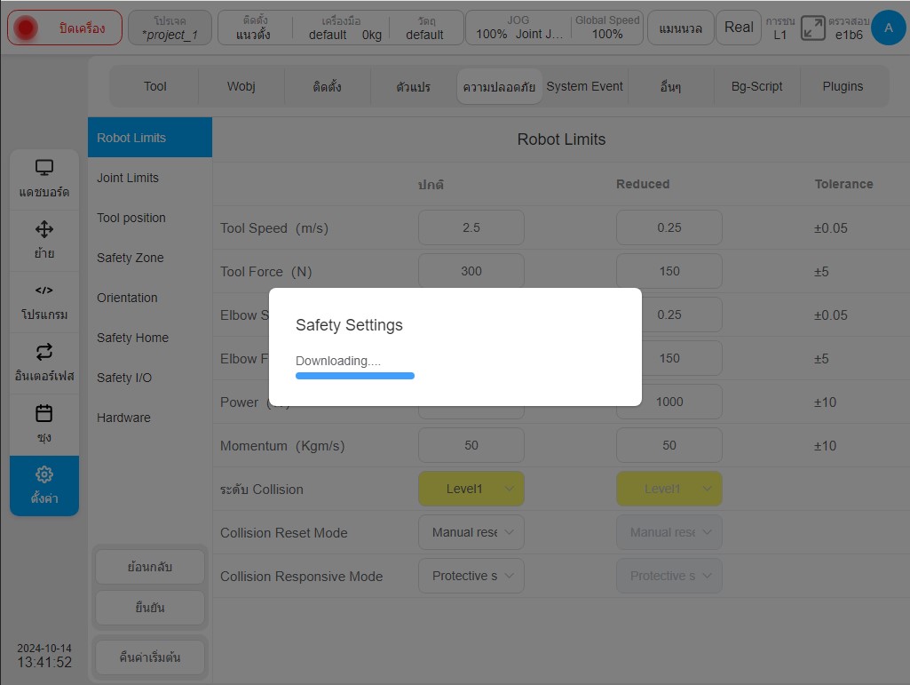Click the Safety Settings dialog title
The width and height of the screenshot is (910, 685).
pos(349,325)
